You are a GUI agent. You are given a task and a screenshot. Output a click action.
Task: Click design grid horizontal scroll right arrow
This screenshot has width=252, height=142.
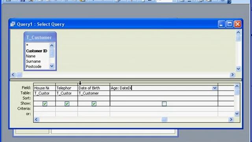coord(231,119)
